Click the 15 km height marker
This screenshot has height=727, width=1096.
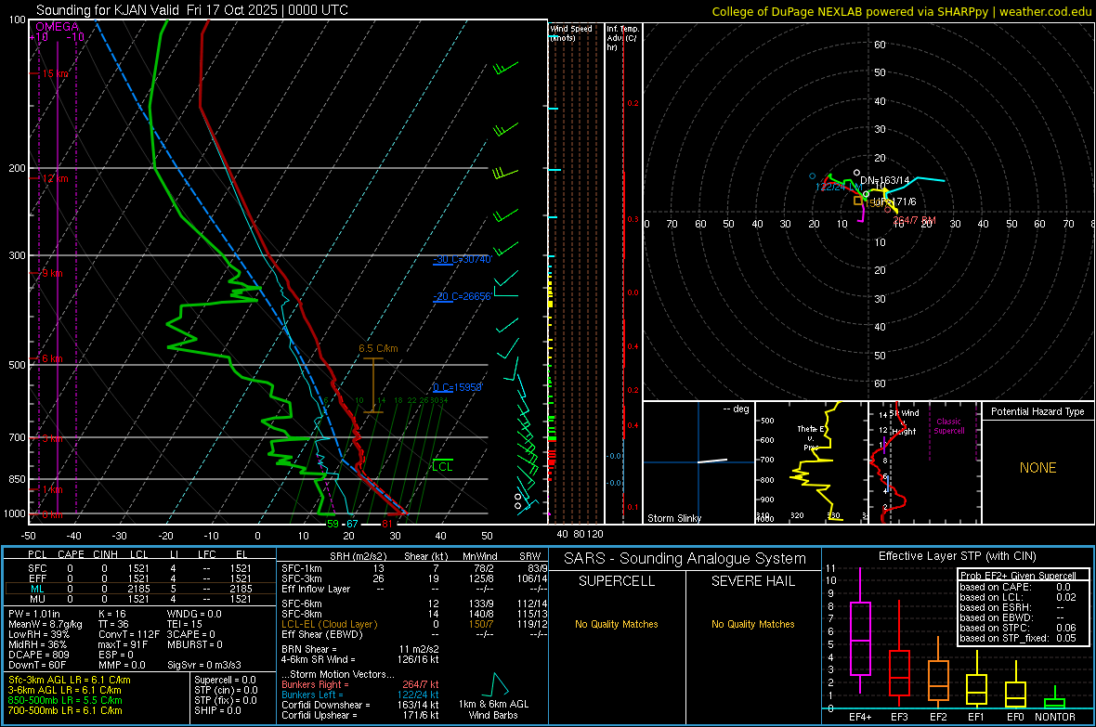pyautogui.click(x=55, y=73)
